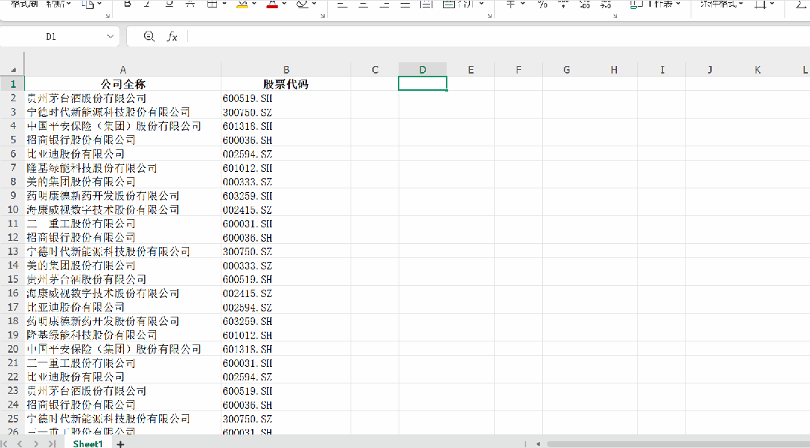Click the D1 name box field
Image resolution: width=810 pixels, height=448 pixels.
(50, 36)
